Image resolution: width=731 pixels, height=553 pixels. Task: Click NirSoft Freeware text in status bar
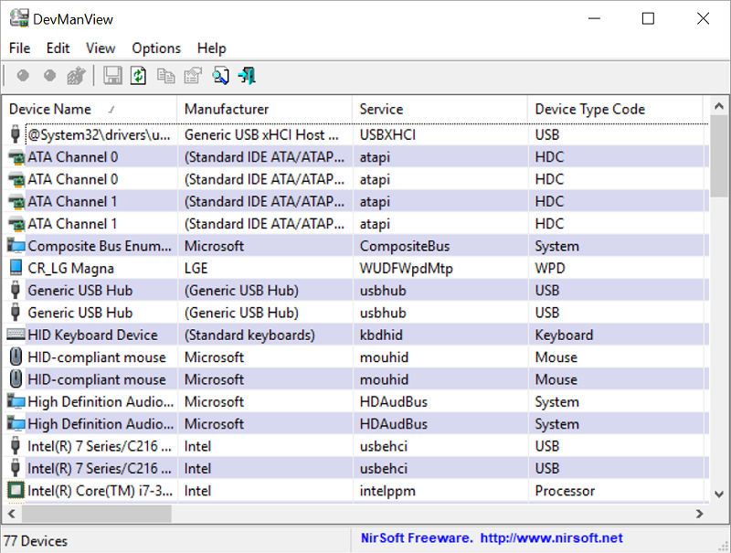[x=417, y=537]
